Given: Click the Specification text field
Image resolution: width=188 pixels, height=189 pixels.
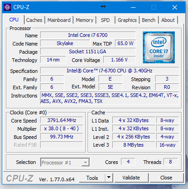Looking at the screenshot, I should 110,71.
